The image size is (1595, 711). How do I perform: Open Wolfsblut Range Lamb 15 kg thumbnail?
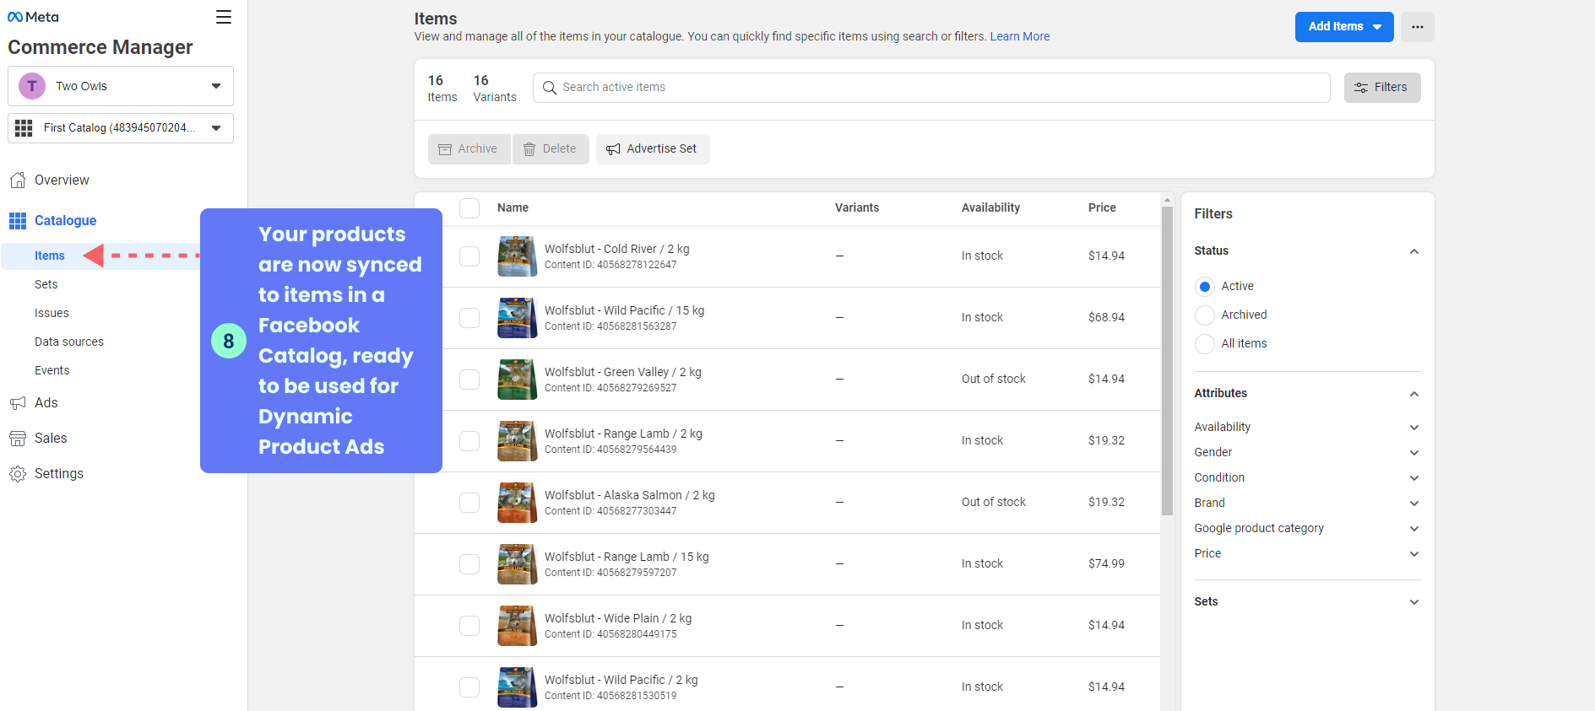pyautogui.click(x=518, y=564)
